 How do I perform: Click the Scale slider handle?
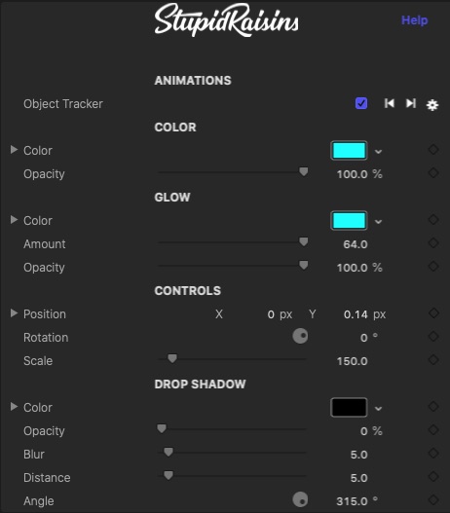[x=172, y=358]
